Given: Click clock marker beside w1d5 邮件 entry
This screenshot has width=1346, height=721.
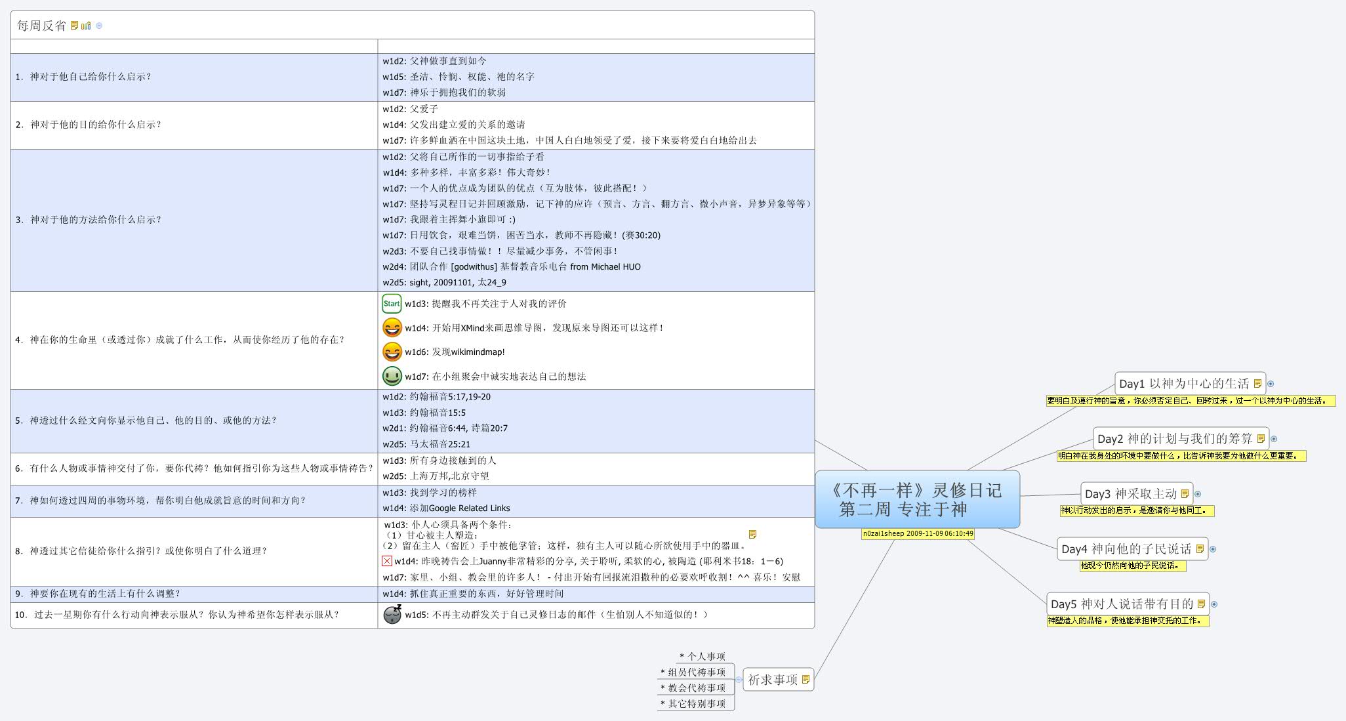Looking at the screenshot, I should point(392,615).
